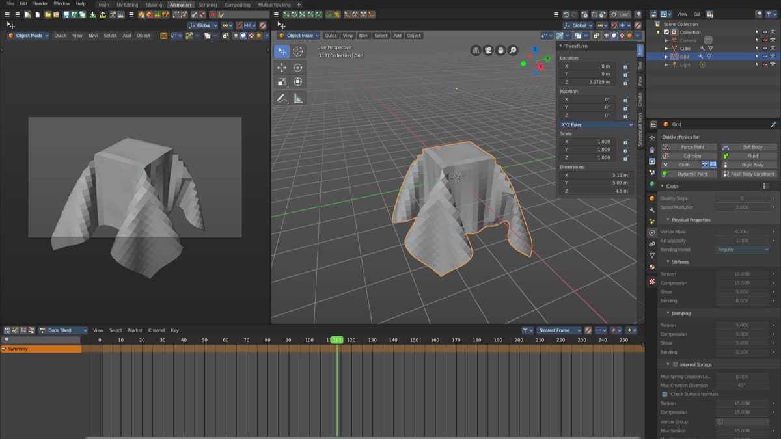Open the Modifiers wrench properties tab
Viewport: 781px width, 439px height.
(x=651, y=209)
